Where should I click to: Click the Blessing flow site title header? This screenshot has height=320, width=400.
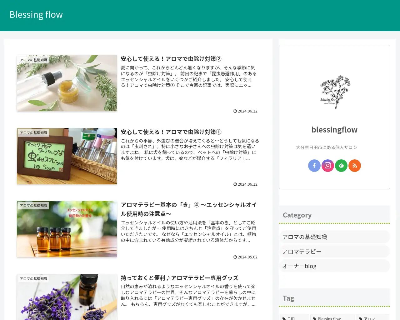tap(36, 14)
